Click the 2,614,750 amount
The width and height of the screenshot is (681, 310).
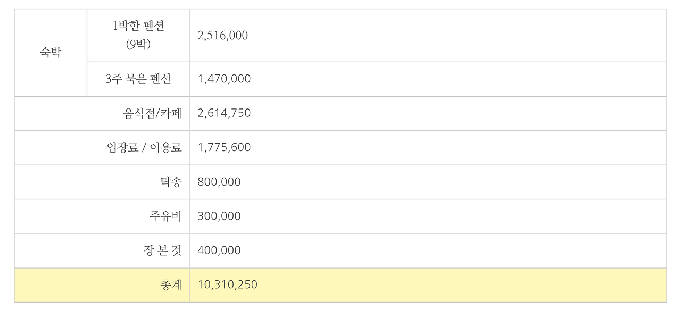pyautogui.click(x=224, y=113)
